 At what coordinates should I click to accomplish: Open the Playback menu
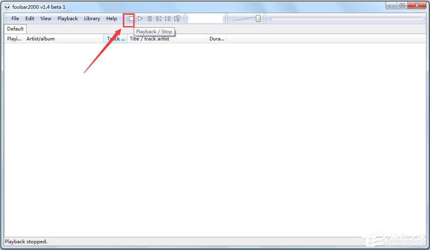click(x=67, y=18)
